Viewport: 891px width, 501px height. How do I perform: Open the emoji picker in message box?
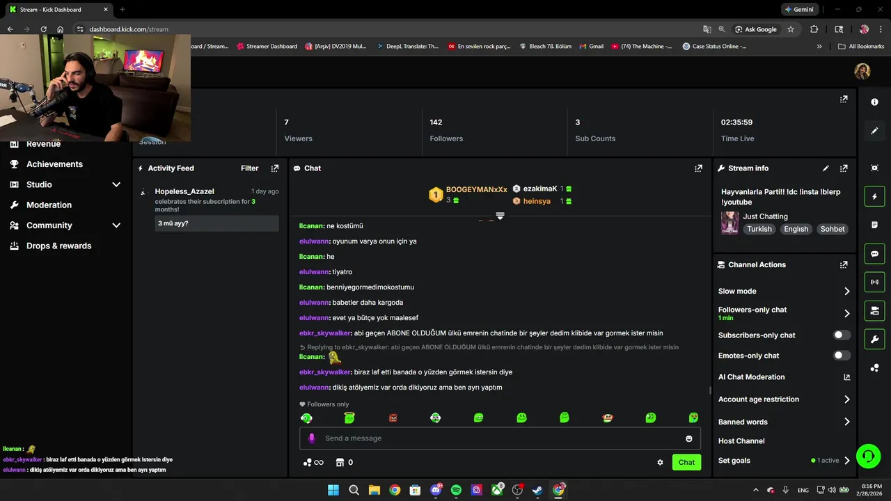click(689, 438)
